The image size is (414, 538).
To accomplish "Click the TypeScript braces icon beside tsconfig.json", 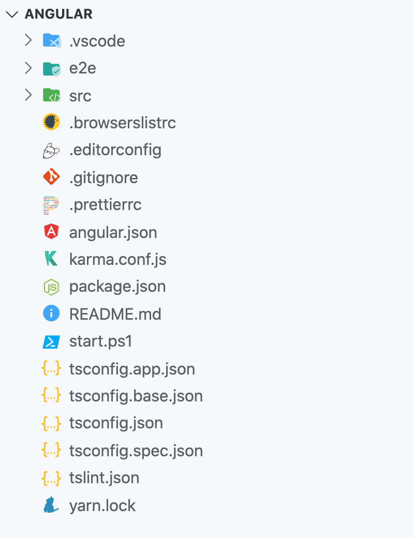I will click(51, 423).
